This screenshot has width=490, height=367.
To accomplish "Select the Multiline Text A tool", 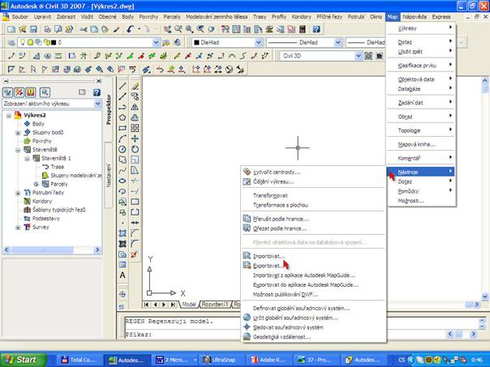I will pos(122,275).
